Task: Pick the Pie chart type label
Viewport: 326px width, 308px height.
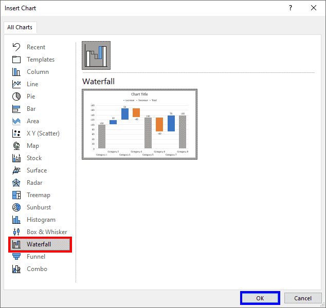Action: click(x=31, y=97)
